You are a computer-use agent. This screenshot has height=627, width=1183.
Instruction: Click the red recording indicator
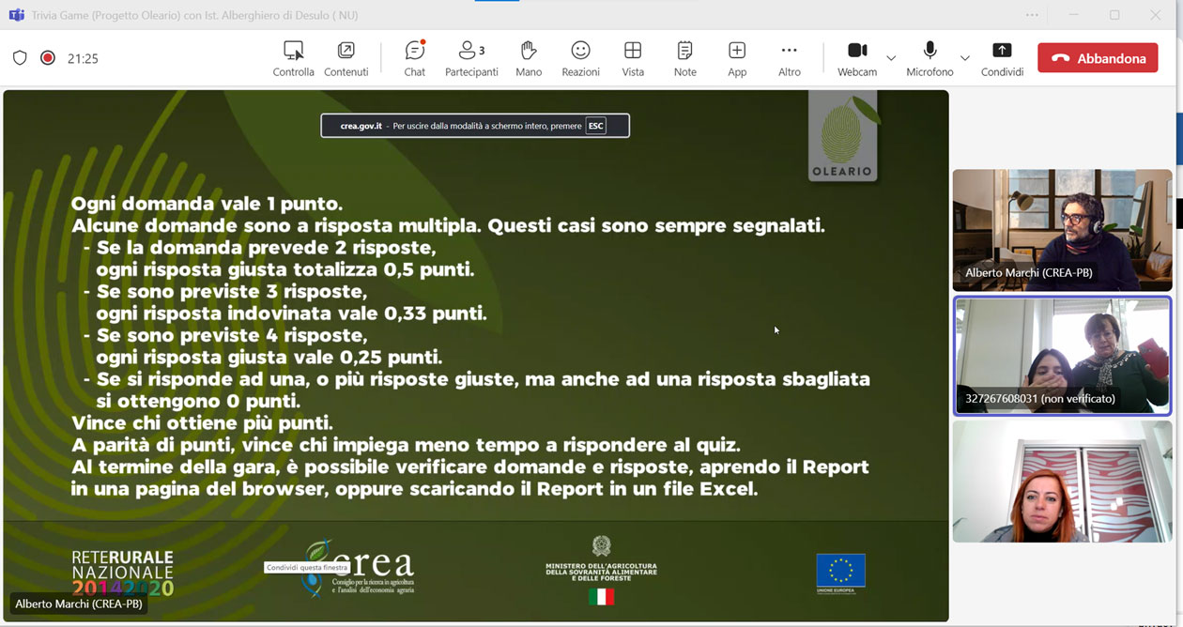coord(48,58)
